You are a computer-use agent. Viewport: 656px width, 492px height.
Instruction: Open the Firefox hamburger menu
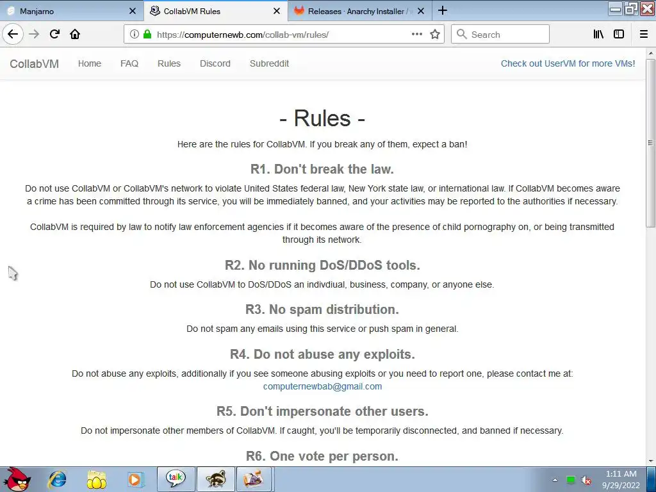point(644,35)
